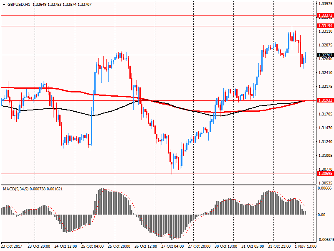Open the chart menu arrow beside GBPUSD,H1
The width and height of the screenshot is (334, 251).
coord(4,5)
